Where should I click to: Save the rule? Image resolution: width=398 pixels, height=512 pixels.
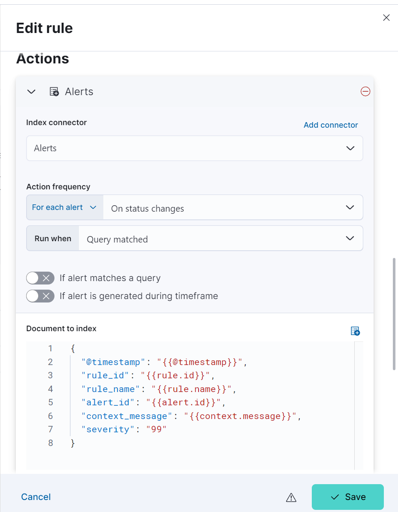[x=348, y=497]
